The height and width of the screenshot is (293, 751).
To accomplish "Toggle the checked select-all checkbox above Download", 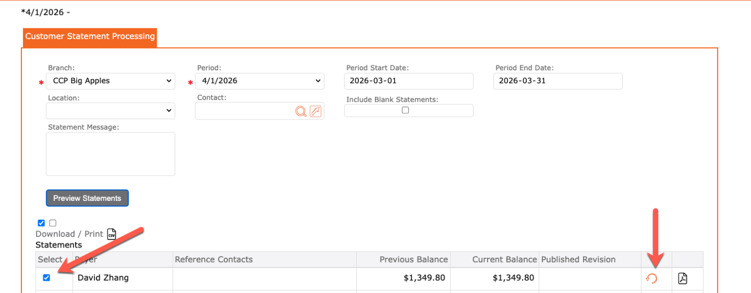I will (x=41, y=223).
